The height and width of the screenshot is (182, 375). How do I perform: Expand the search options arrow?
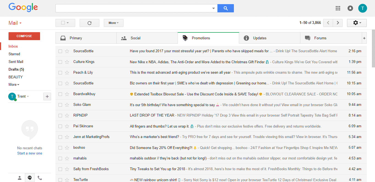(213, 8)
